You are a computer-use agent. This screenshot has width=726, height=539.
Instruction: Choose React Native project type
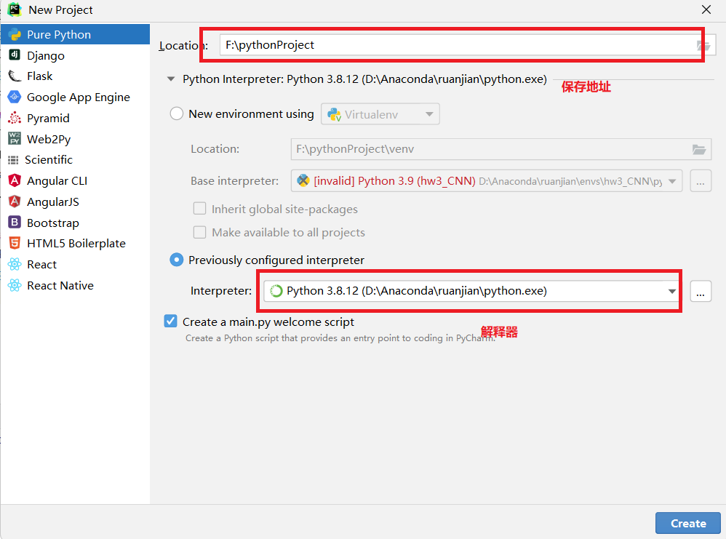click(x=75, y=285)
